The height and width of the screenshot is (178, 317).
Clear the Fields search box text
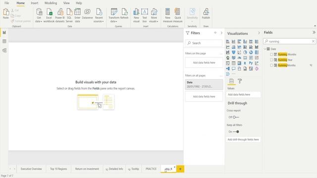pyautogui.click(x=313, y=41)
